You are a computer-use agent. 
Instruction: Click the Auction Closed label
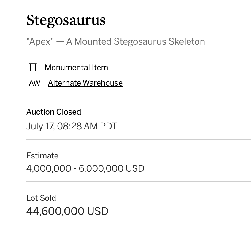(x=54, y=112)
